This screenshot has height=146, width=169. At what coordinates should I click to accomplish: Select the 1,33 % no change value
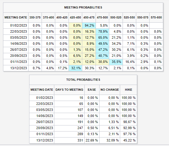pos(110,122)
